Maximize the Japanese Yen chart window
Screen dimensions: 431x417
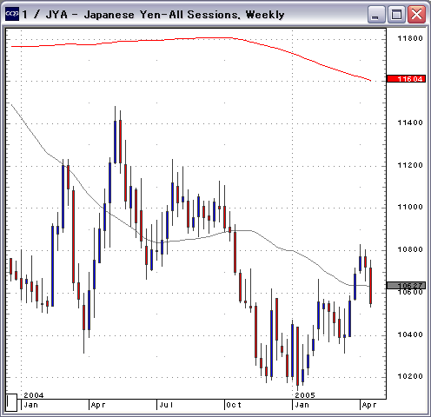pyautogui.click(x=396, y=14)
